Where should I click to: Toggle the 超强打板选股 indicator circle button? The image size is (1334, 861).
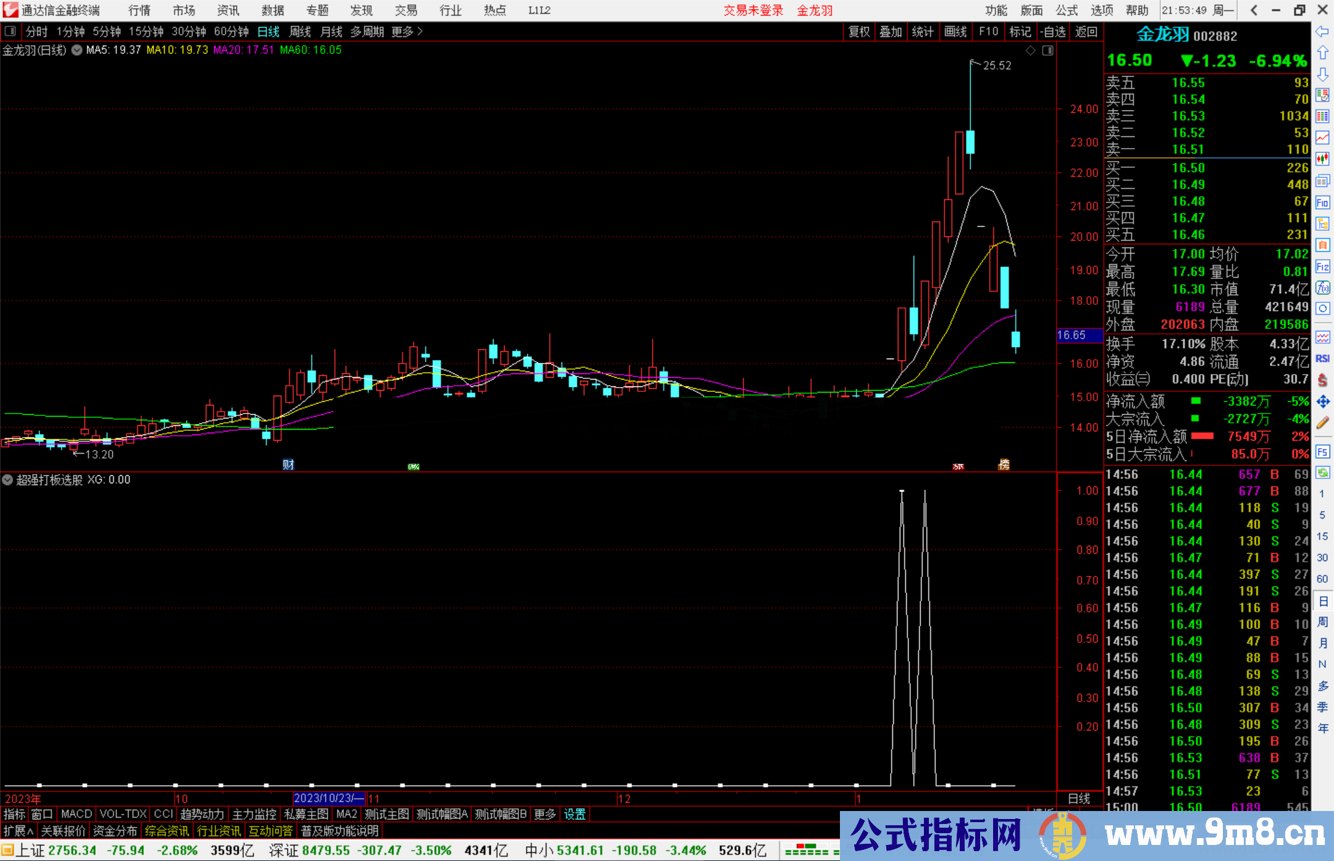coord(8,480)
